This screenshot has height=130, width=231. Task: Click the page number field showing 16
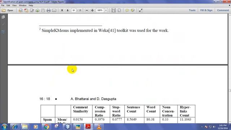pos(74,10)
